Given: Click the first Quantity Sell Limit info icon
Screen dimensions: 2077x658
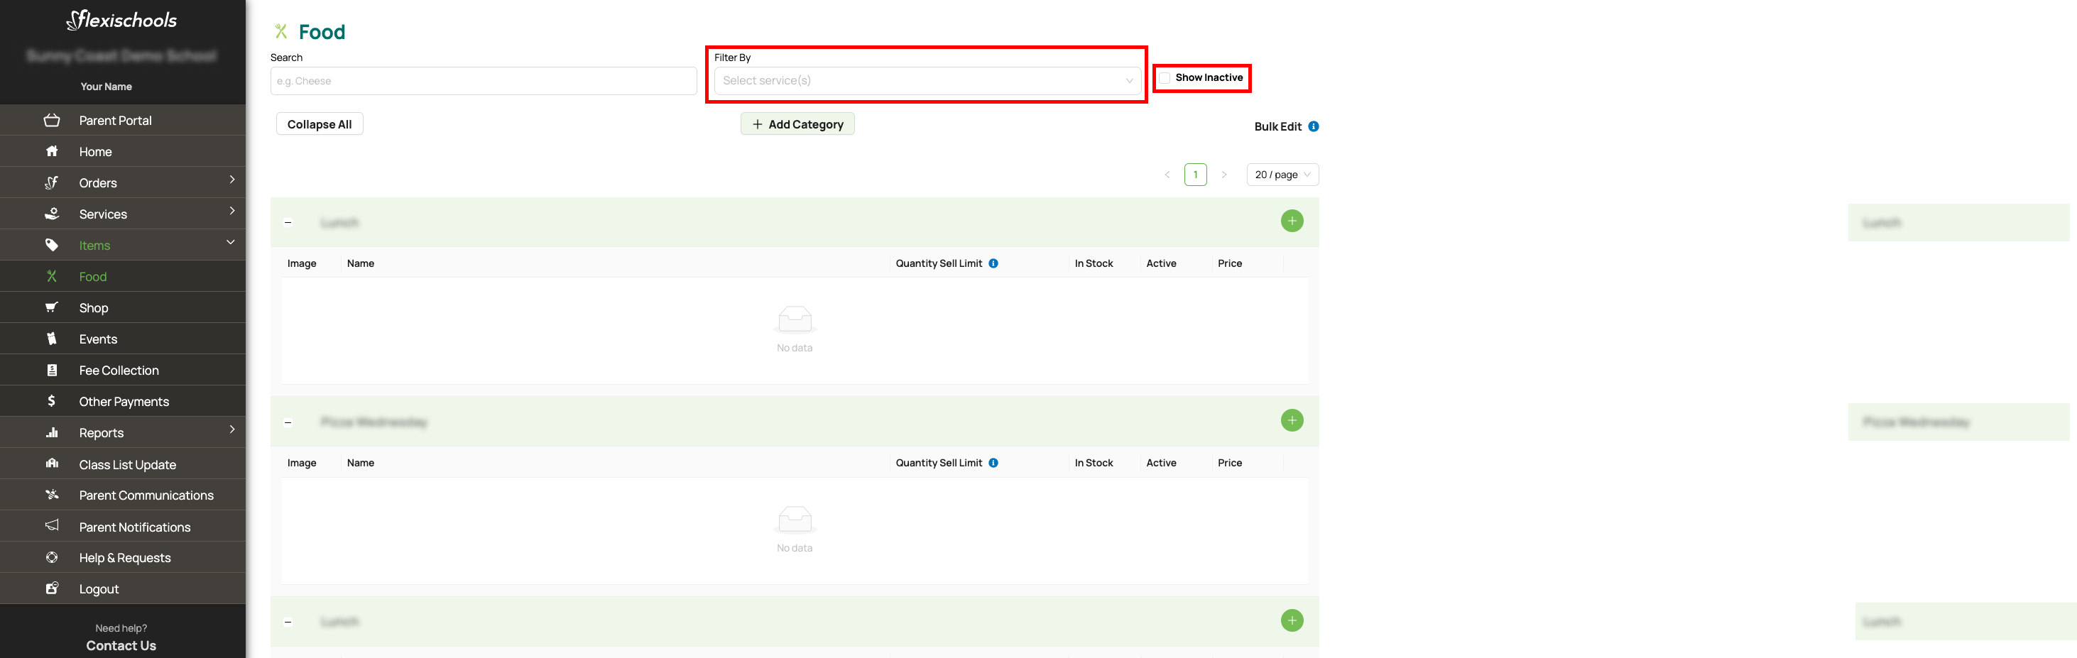Looking at the screenshot, I should pyautogui.click(x=993, y=263).
